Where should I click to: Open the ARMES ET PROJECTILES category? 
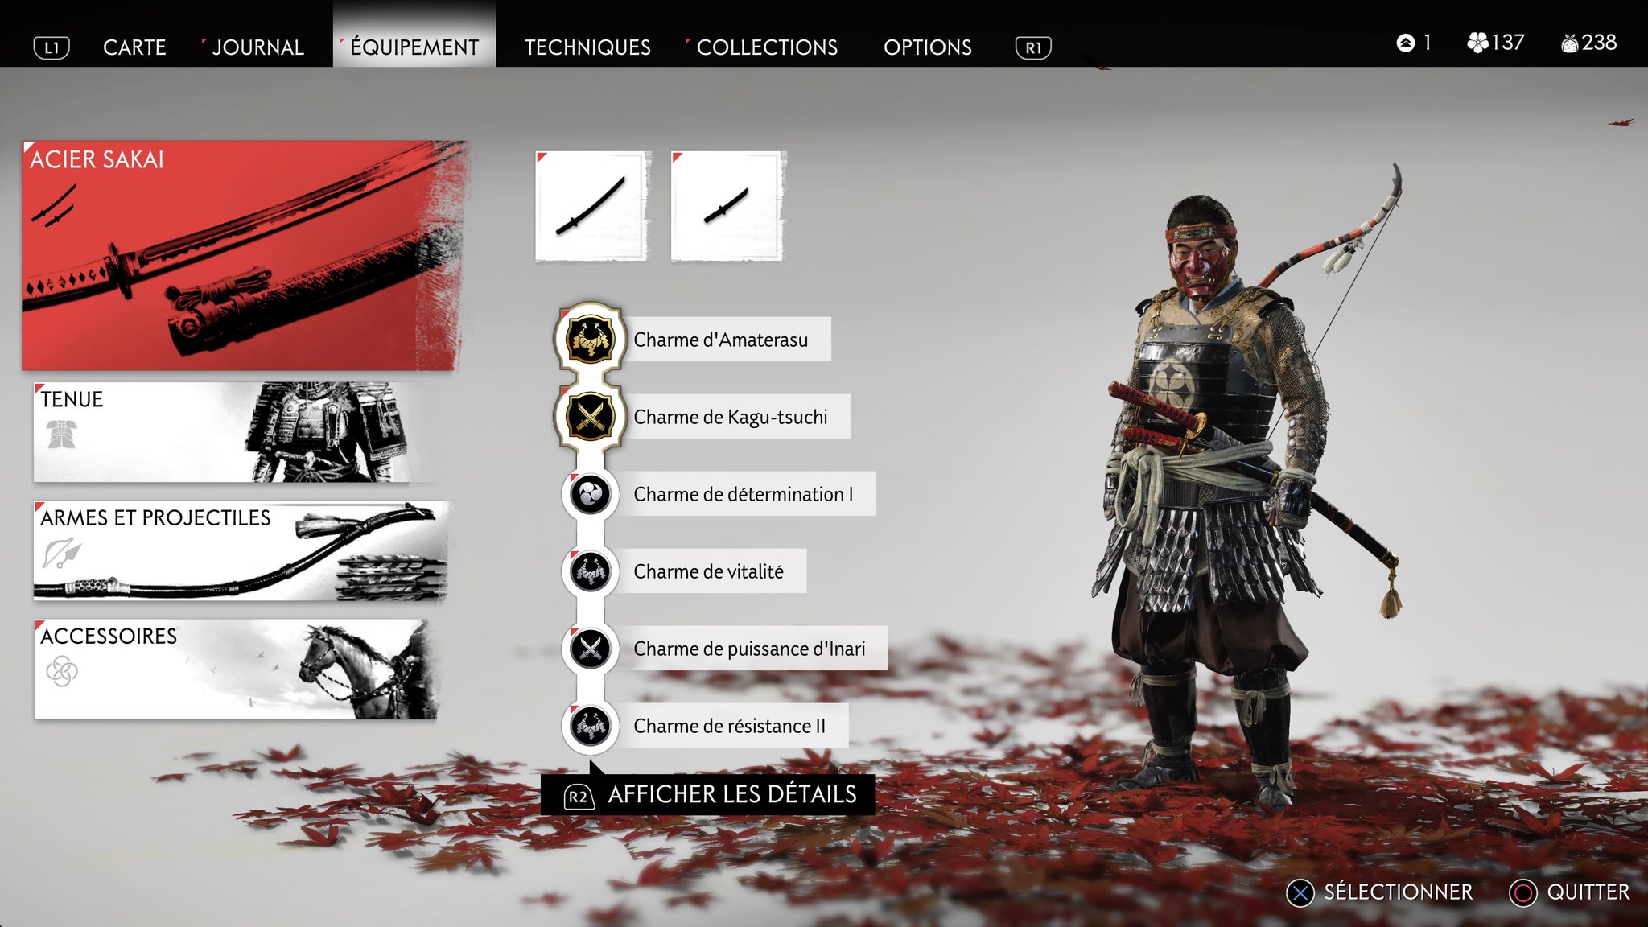(240, 550)
